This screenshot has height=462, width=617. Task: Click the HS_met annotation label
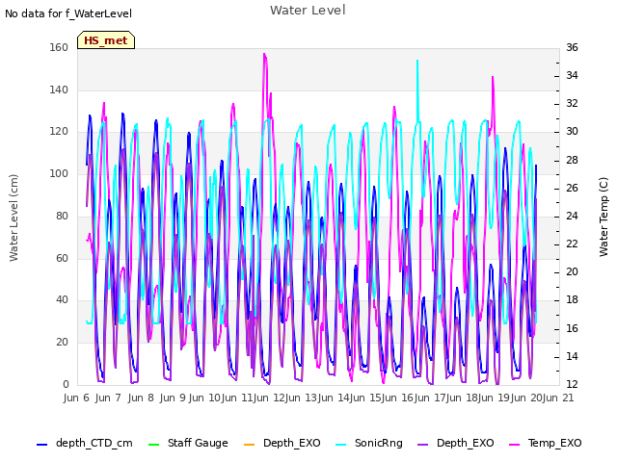(x=106, y=40)
